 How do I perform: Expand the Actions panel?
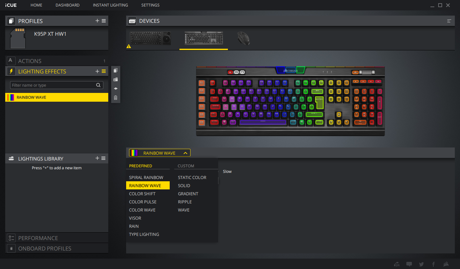click(57, 61)
